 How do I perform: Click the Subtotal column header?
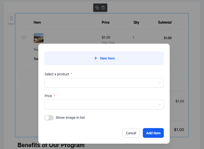tap(165, 22)
